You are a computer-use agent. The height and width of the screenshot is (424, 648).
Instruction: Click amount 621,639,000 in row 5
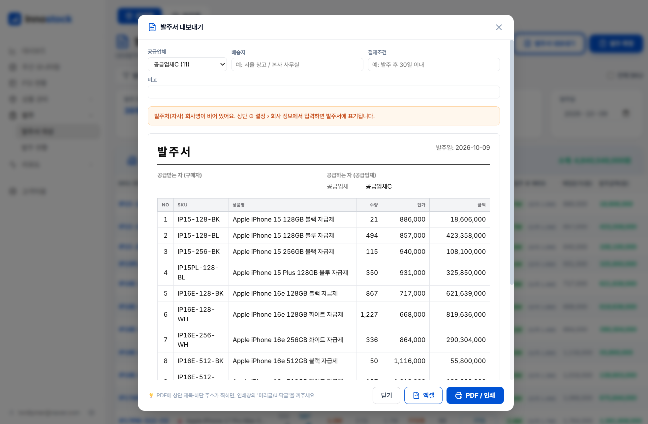pyautogui.click(x=466, y=293)
